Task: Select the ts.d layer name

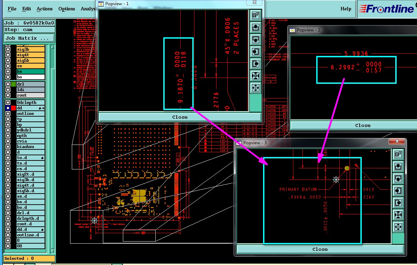Action: pyautogui.click(x=31, y=163)
